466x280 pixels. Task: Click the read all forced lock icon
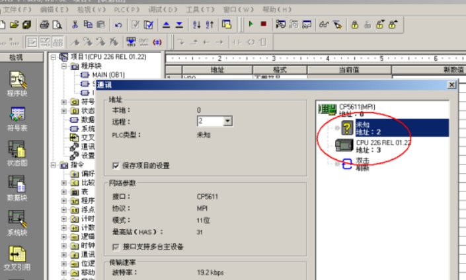point(393,24)
